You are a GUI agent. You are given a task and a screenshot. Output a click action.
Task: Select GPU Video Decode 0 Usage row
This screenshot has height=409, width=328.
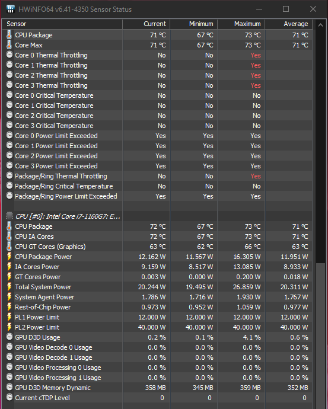point(157,347)
